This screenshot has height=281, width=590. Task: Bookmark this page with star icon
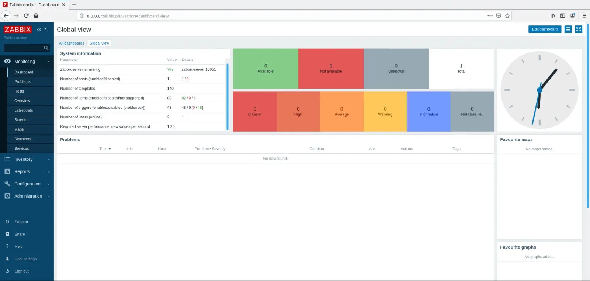(507, 16)
